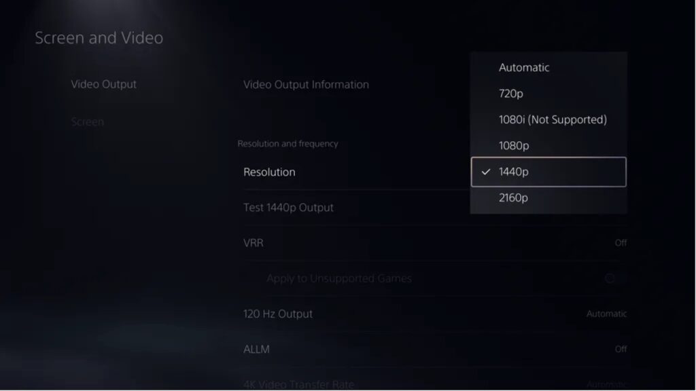Image resolution: width=696 pixels, height=391 pixels.
Task: Open the 120 Hz Output setting
Action: [435, 314]
